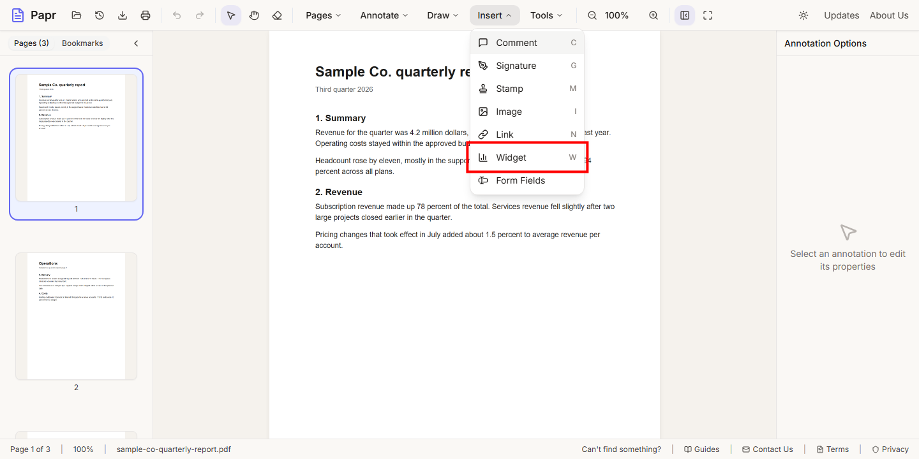Choose Widget from the Insert menu
Screen dimensions: 919x459
(527, 157)
